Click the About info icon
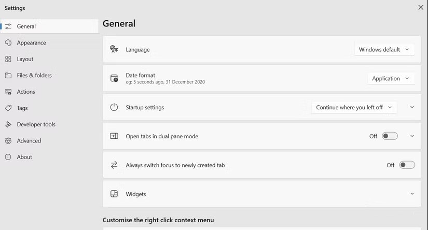 tap(8, 157)
